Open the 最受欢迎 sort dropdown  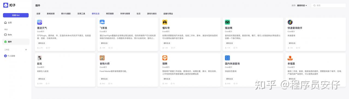coord(302,5)
